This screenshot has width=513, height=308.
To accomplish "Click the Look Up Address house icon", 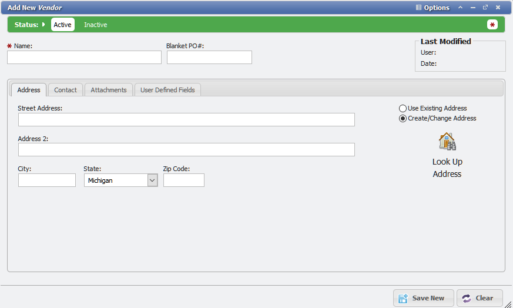I will click(447, 141).
